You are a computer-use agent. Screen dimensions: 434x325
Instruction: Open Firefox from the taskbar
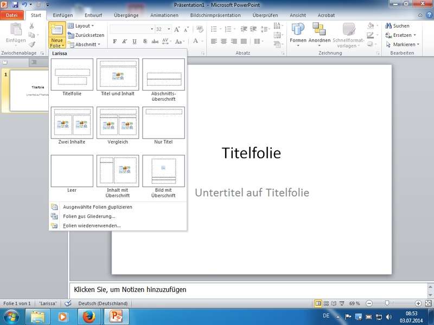tap(89, 316)
